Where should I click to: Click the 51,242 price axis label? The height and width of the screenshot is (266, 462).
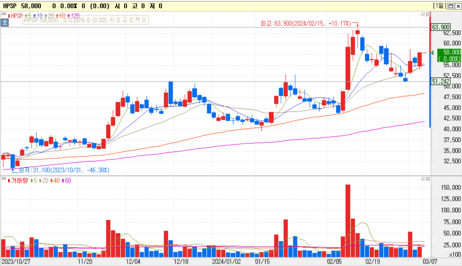coord(441,81)
